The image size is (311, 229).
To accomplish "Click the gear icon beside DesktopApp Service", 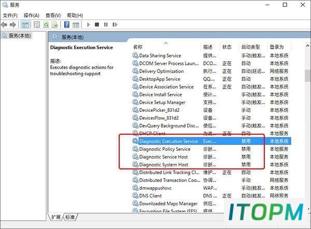I will (x=135, y=79).
